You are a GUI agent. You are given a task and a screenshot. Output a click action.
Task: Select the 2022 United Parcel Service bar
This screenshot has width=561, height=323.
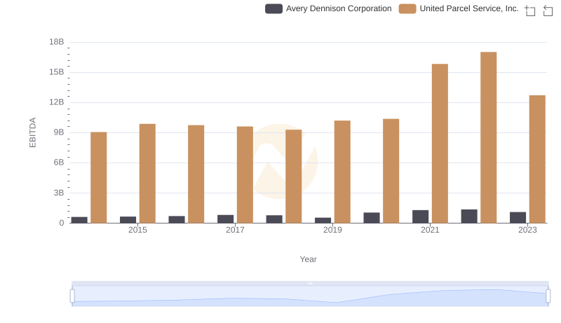(488, 137)
